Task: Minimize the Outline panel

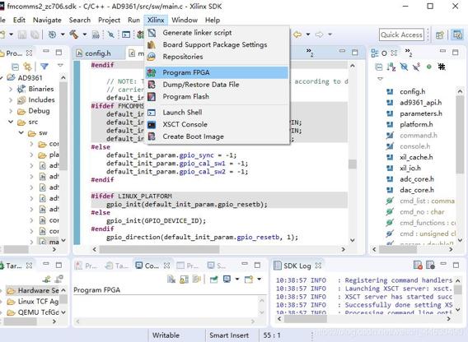Action: [442, 51]
